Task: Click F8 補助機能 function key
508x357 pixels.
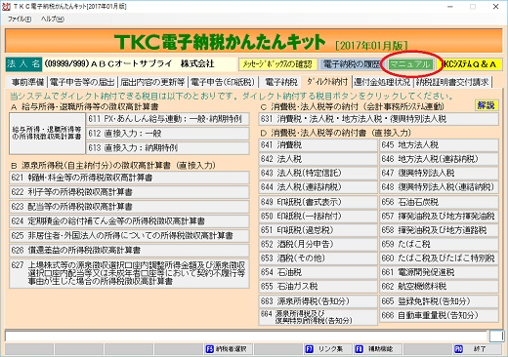Action: [378, 349]
